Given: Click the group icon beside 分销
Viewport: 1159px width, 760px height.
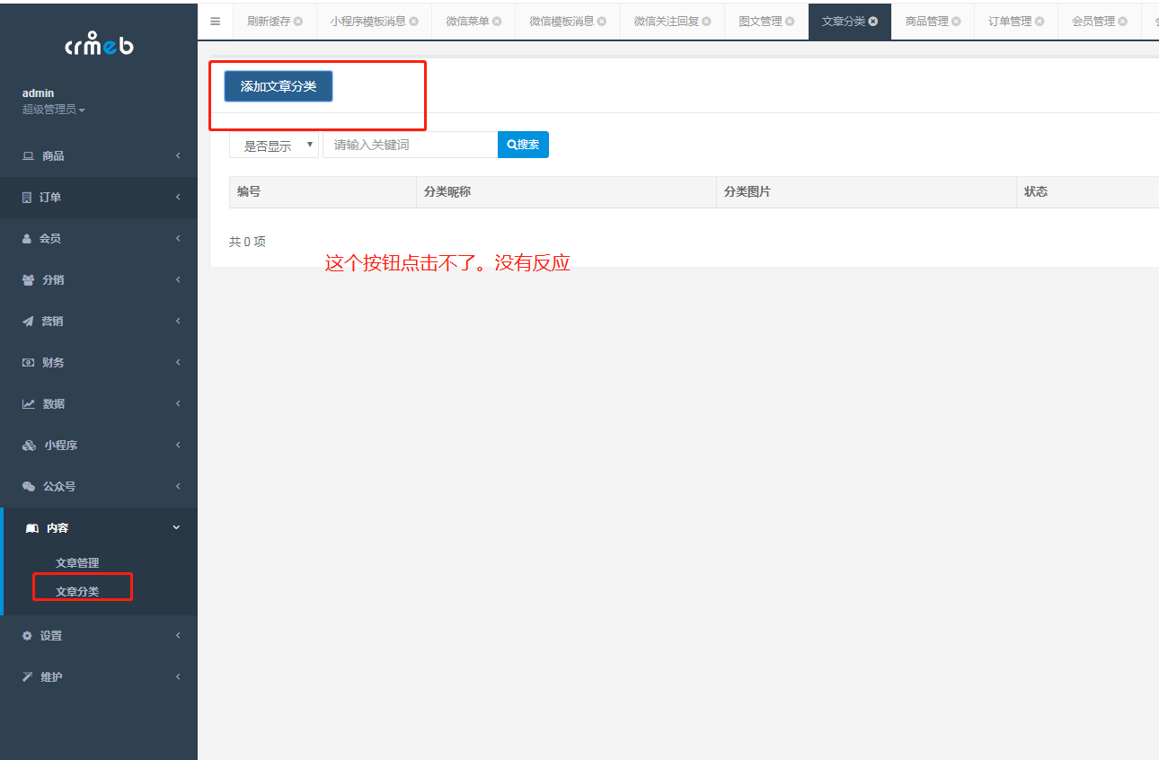Looking at the screenshot, I should (x=28, y=280).
